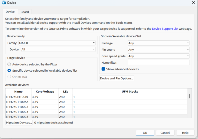
Task: Toggle Show advanced devices checkbox
Action: pyautogui.click(x=103, y=69)
